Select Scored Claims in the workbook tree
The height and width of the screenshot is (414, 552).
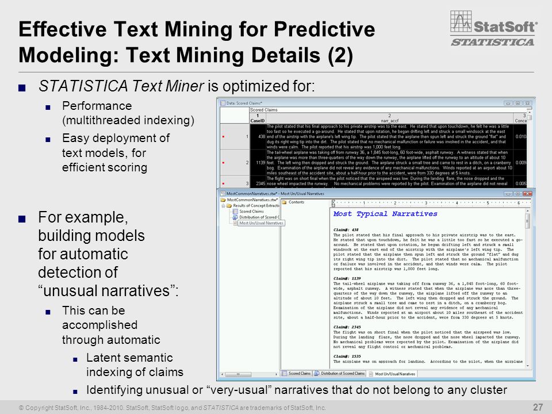251,212
